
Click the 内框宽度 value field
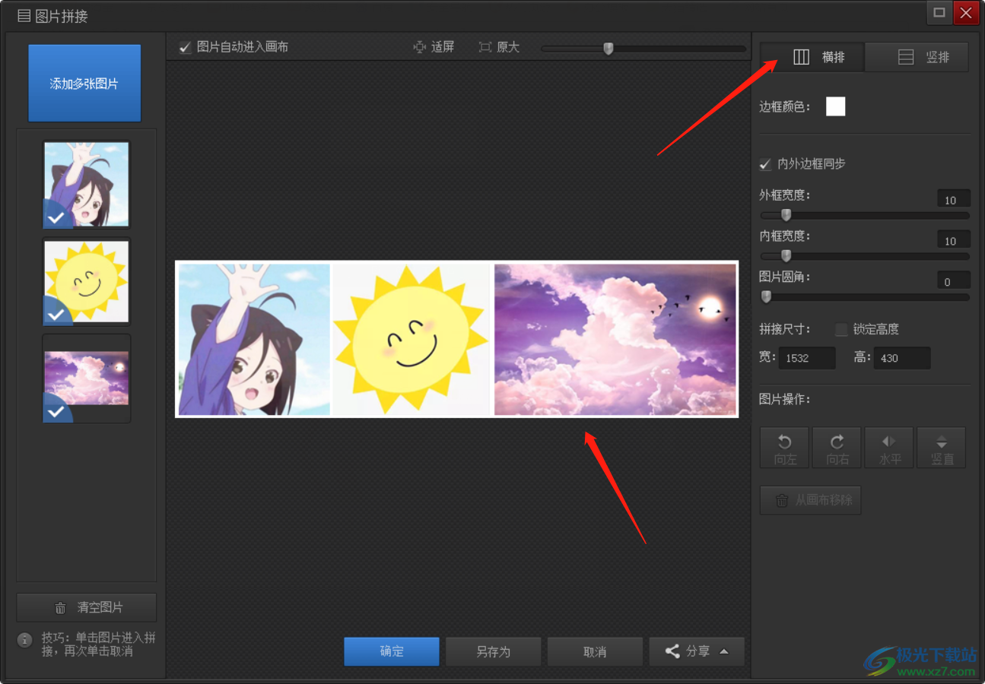[x=953, y=240]
